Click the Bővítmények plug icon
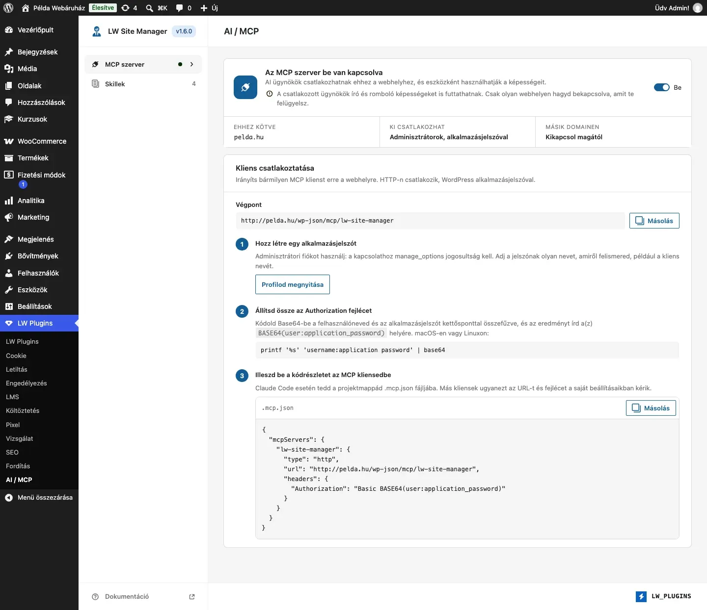 point(9,256)
